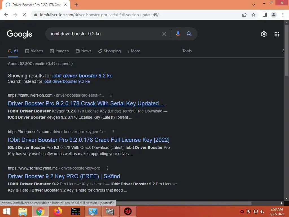Open the tab search chevron
This screenshot has width=289, height=217.
tap(254, 5)
